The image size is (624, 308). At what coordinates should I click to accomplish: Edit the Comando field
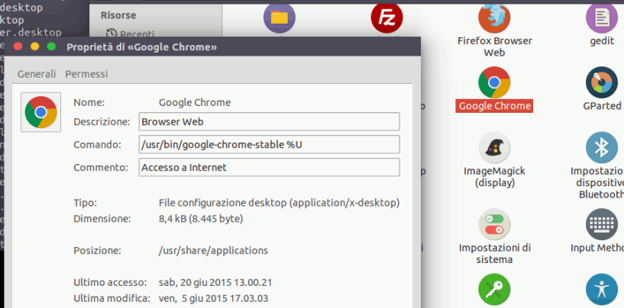(x=269, y=145)
